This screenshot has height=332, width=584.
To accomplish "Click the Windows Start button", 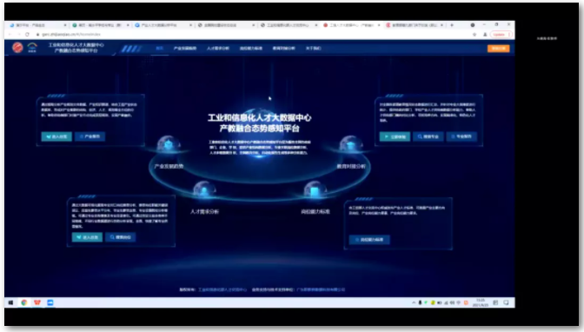I will point(10,302).
